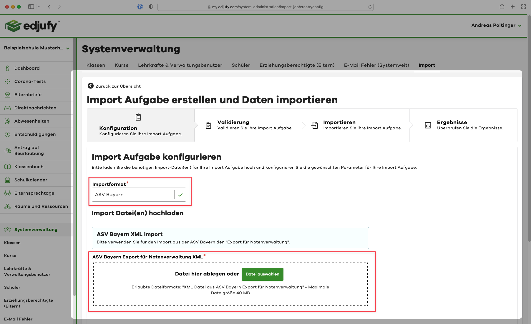Expand the Beispielschule school selector
Image resolution: width=531 pixels, height=324 pixels.
pyautogui.click(x=36, y=48)
